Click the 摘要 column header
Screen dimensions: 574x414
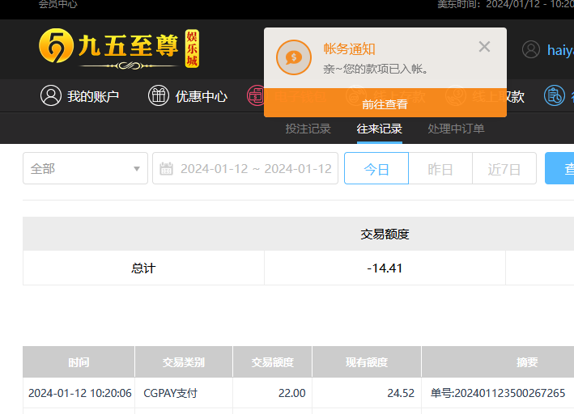coord(527,362)
